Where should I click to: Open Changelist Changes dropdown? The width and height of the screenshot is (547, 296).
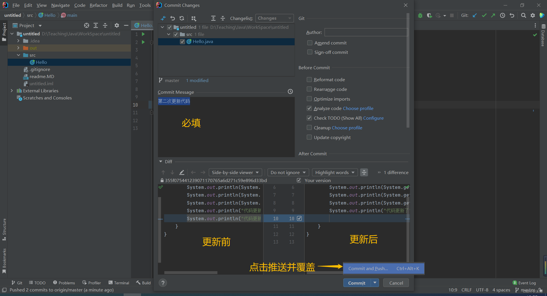[274, 18]
